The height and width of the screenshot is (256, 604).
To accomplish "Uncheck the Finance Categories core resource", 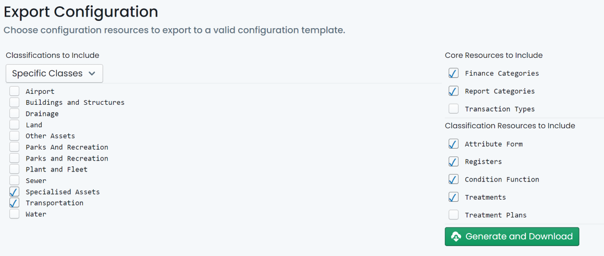I will 453,73.
